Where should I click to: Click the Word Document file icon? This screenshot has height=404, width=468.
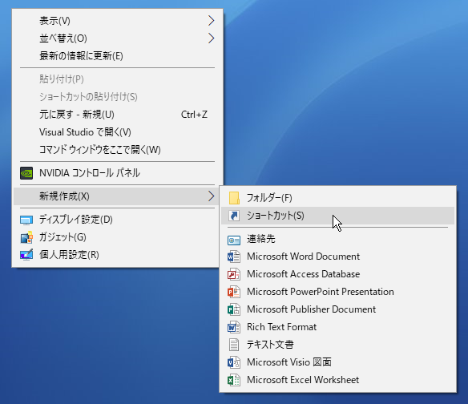[234, 257]
